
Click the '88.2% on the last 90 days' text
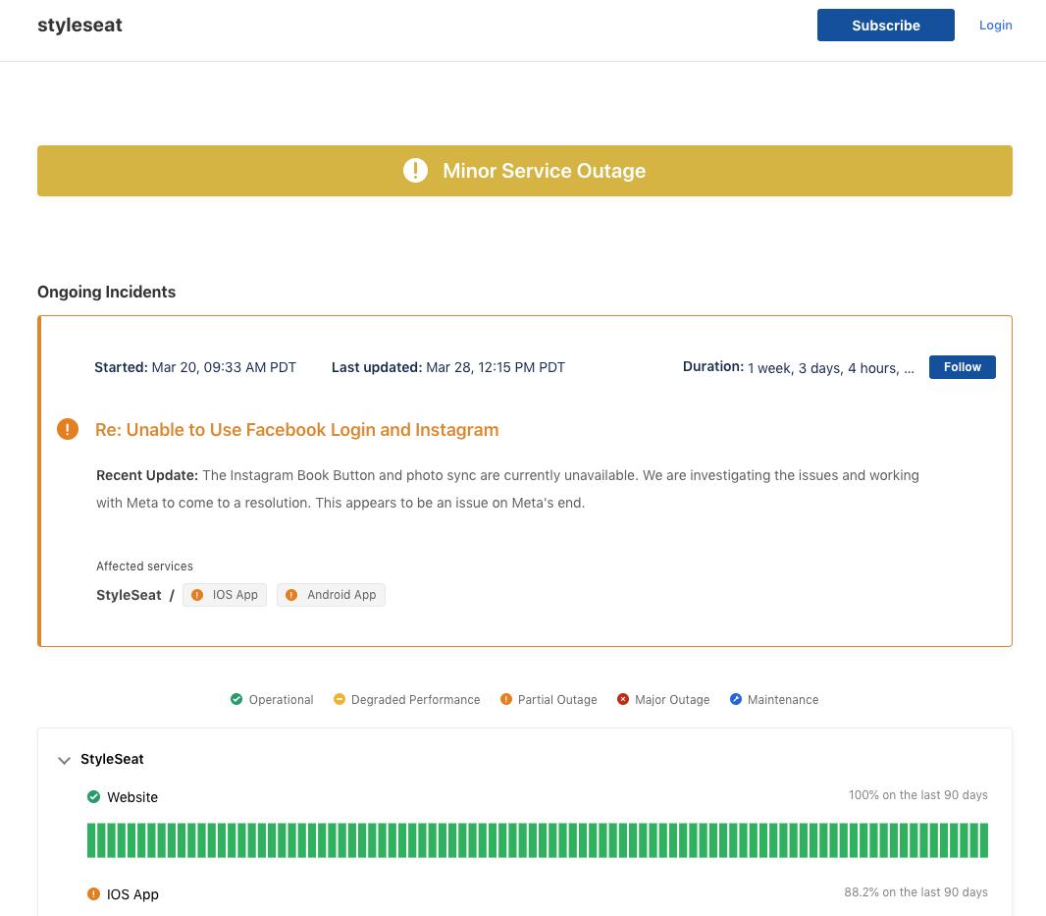tap(915, 892)
